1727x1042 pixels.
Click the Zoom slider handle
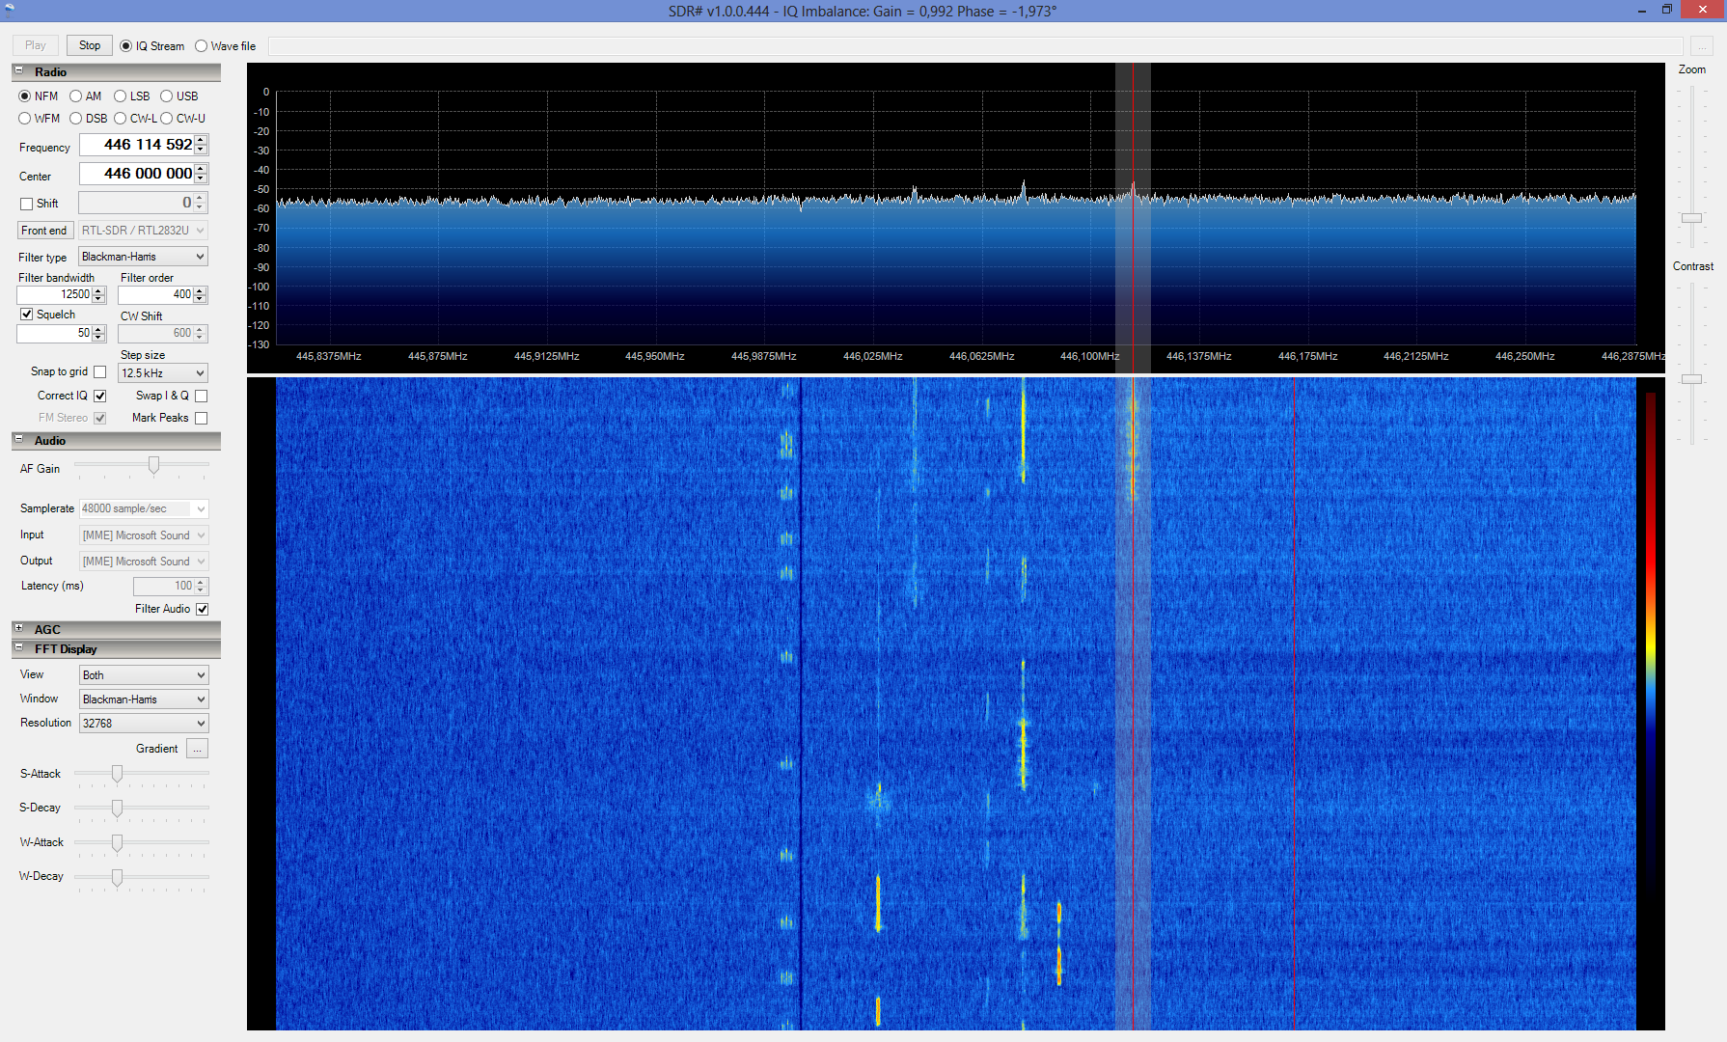pyautogui.click(x=1691, y=218)
